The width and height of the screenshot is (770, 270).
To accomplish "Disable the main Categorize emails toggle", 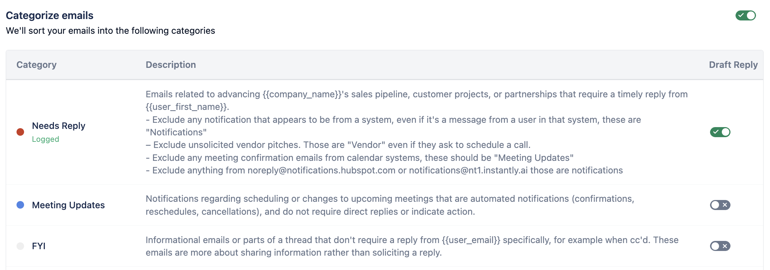I will click(x=746, y=15).
